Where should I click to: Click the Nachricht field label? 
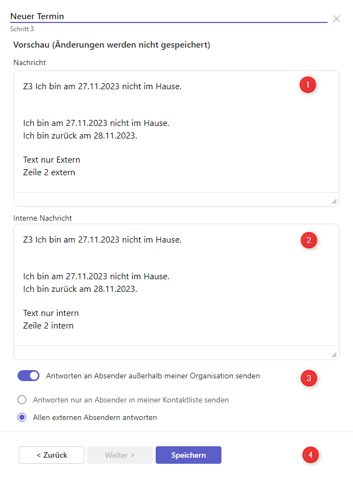point(30,62)
